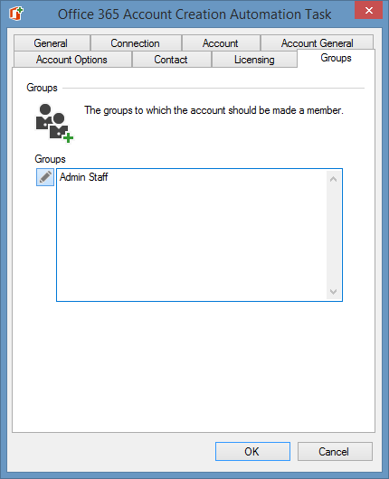
Task: Click the Office 365 logo in title bar
Action: [16, 14]
